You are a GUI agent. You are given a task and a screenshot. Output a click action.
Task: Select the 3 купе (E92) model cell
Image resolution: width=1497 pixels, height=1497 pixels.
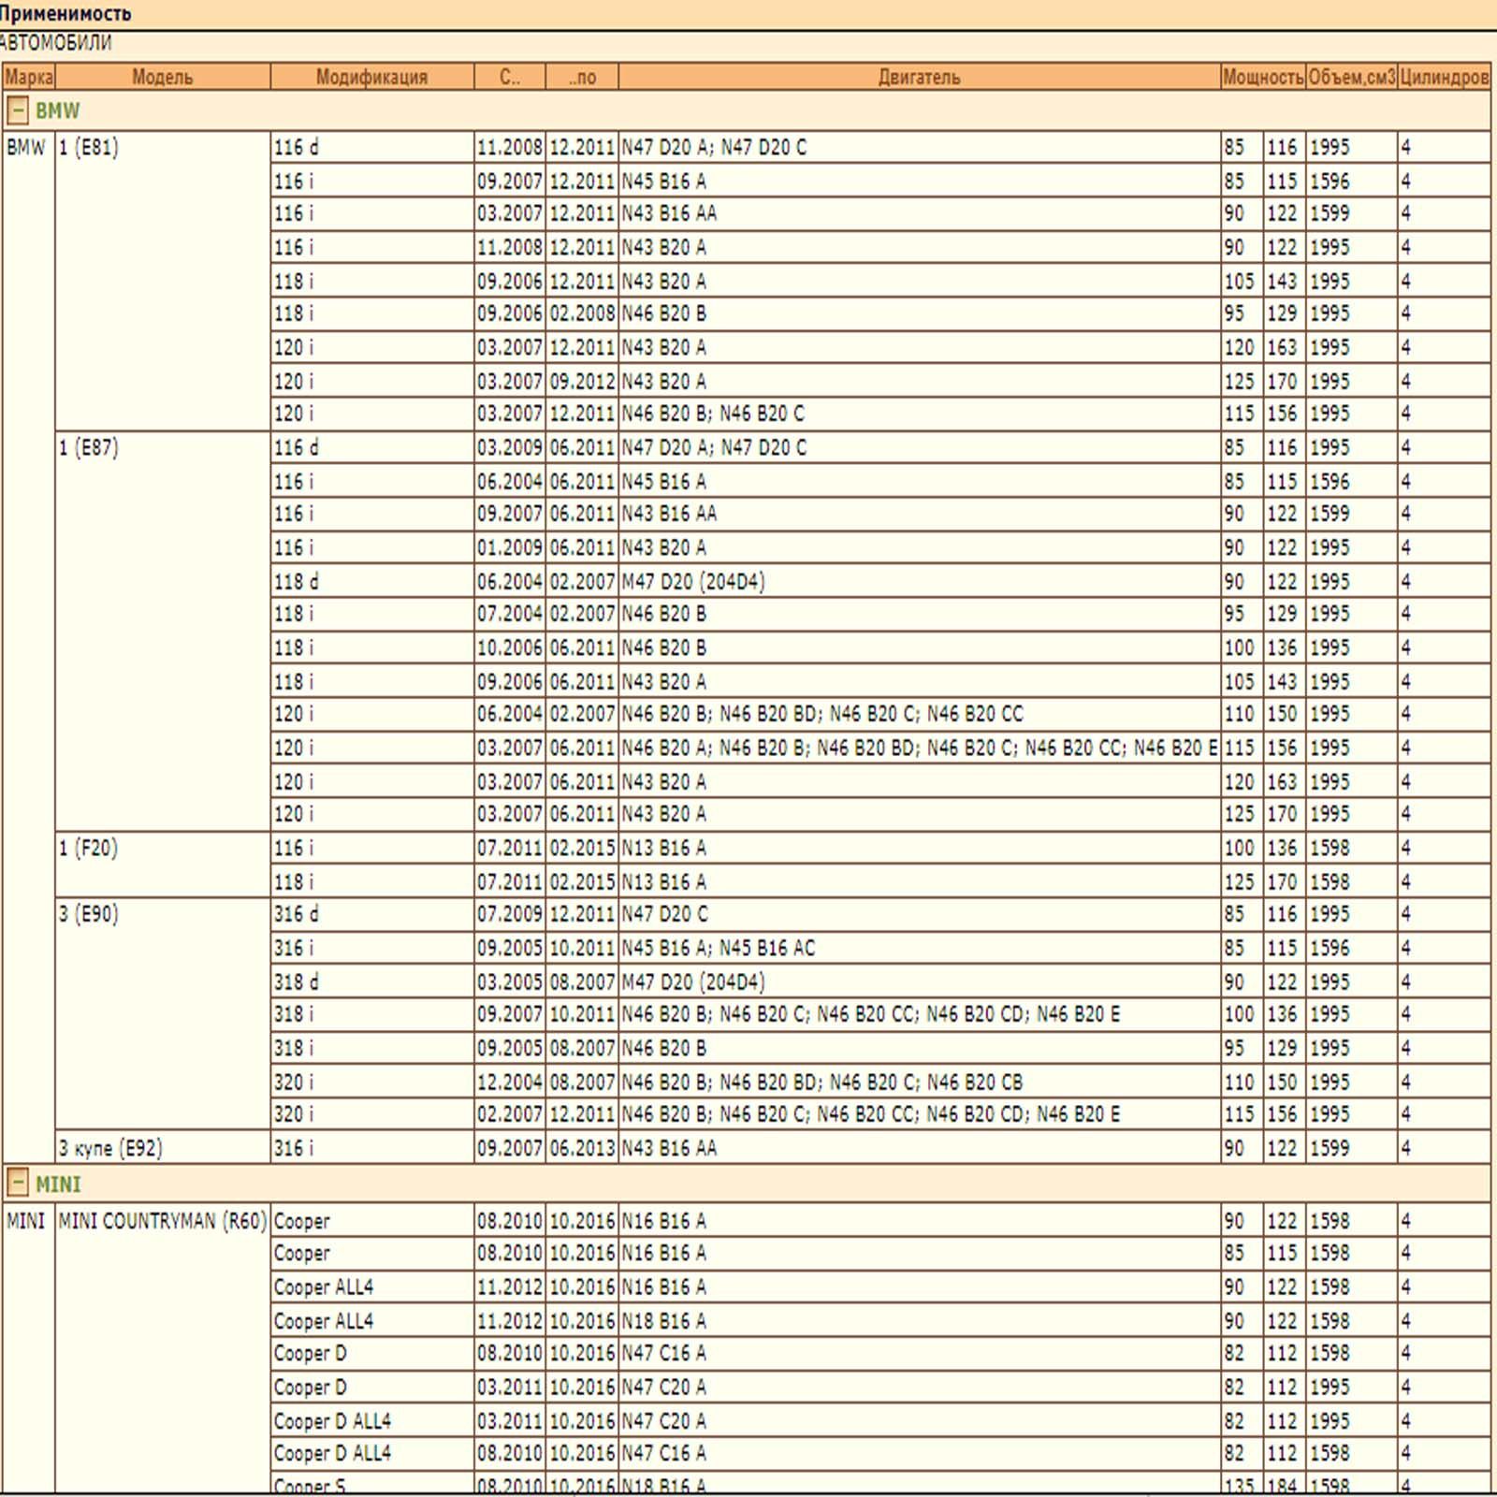point(110,1148)
